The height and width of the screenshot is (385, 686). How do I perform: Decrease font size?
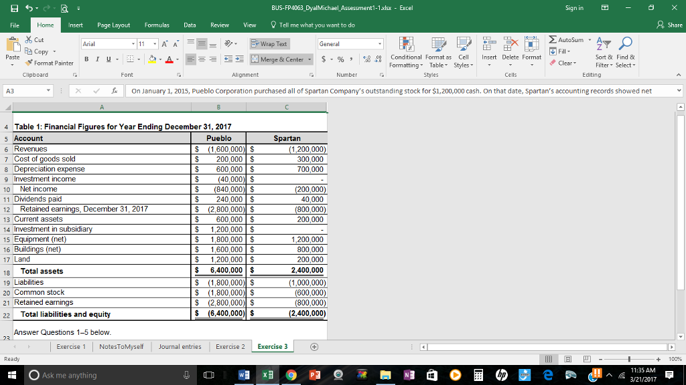tap(176, 43)
